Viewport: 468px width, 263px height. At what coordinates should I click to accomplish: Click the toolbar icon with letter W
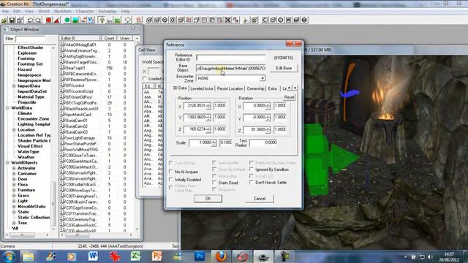[x=288, y=20]
